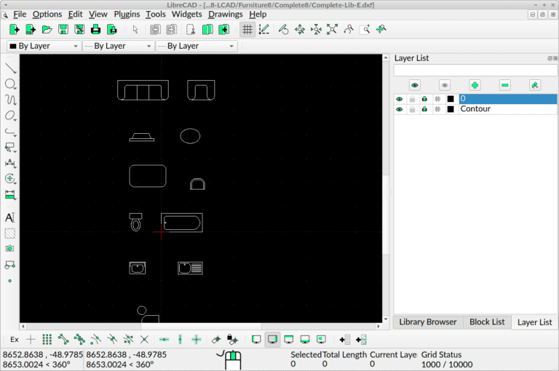559x371 pixels.
Task: Click the New From Template icon
Action: 31,29
